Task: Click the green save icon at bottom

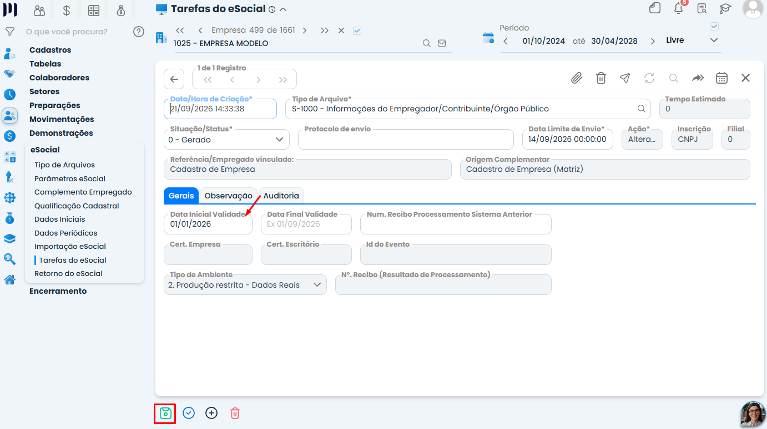Action: (165, 413)
